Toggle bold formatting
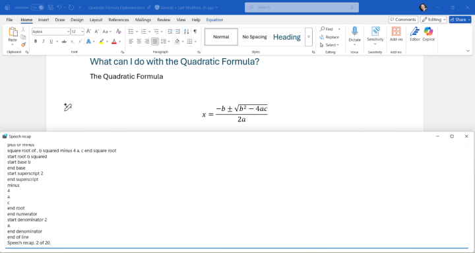 tap(36, 42)
